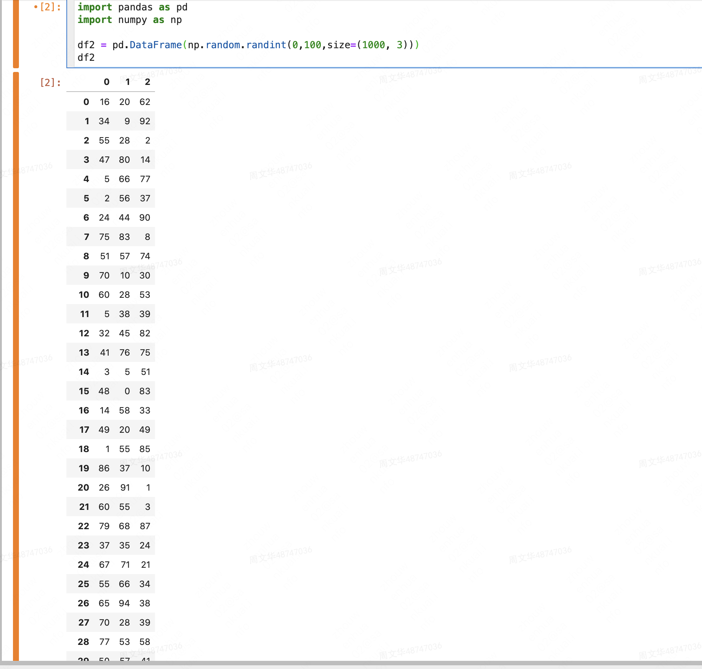The width and height of the screenshot is (702, 669).
Task: Collapse the output area via orange bar
Action: click(x=15, y=334)
